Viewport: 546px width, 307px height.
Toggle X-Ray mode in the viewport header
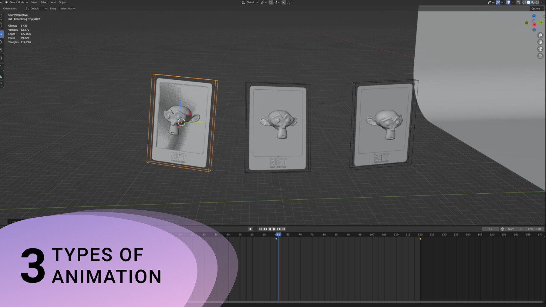518,2
